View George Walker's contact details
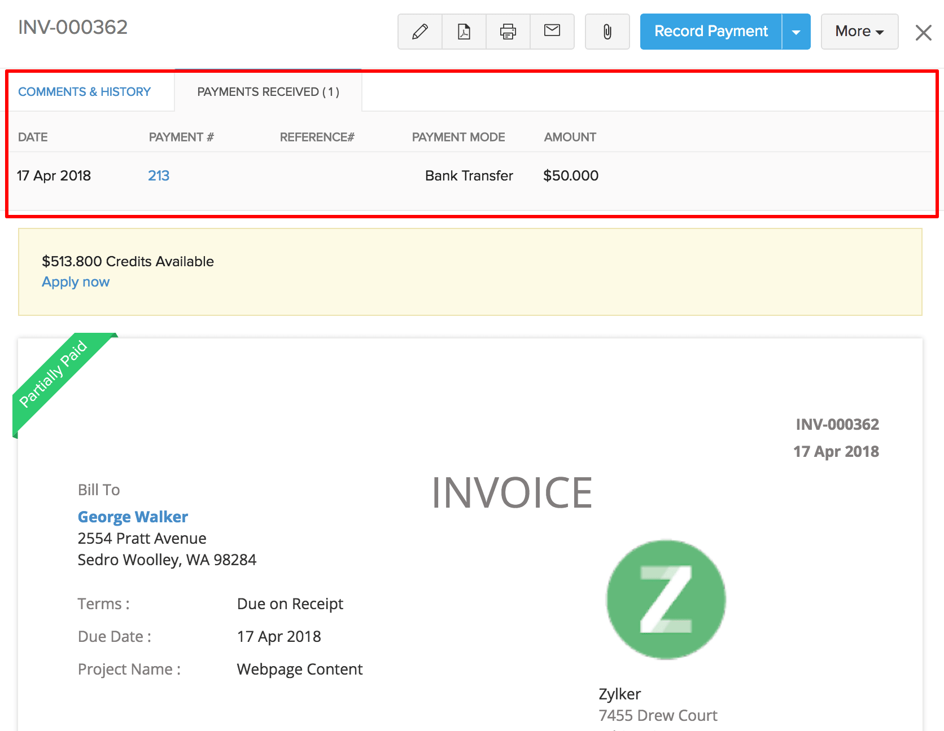 132,516
